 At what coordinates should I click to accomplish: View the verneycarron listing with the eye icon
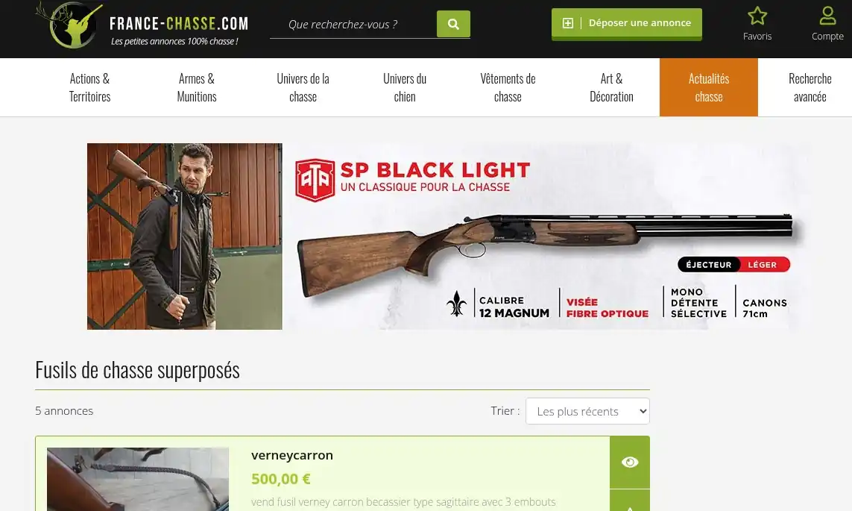[630, 462]
